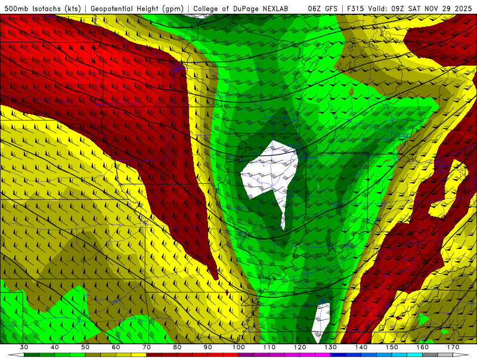The width and height of the screenshot is (477, 358).
Task: Click the '70' color scale label
Action: (x=147, y=347)
